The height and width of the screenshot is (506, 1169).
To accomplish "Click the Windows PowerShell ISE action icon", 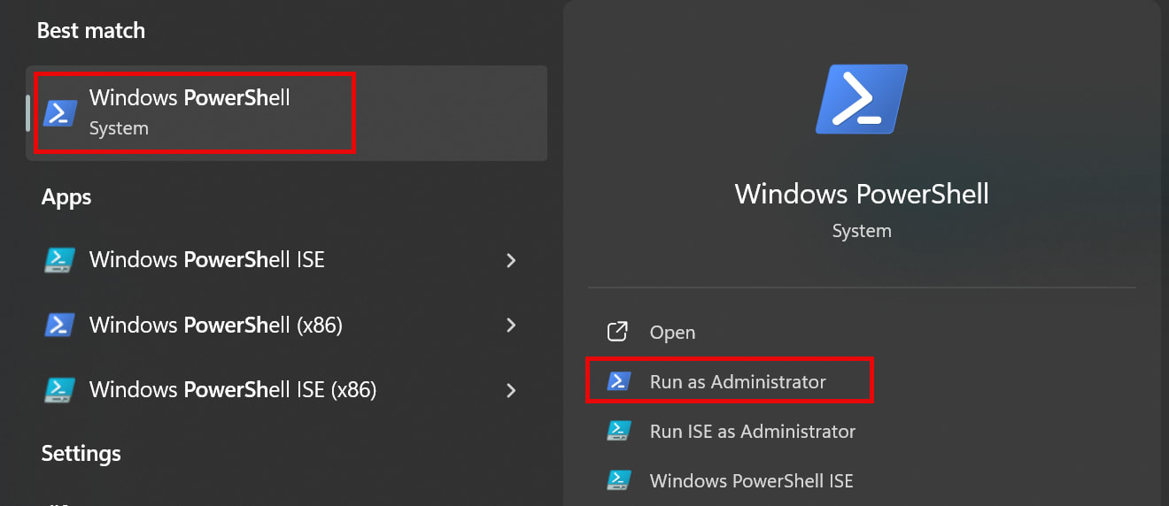I will [618, 481].
